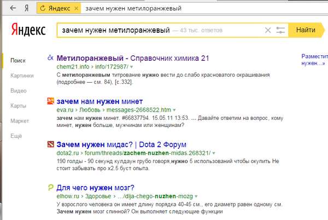Viewport: 328px width, 220px height.
Task: Expand the arrow after chem21.info URL
Action: coord(132,67)
